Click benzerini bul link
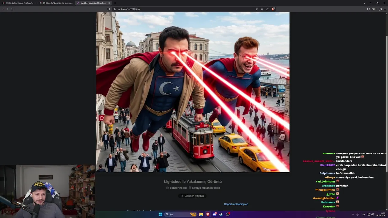 [x=176, y=188]
